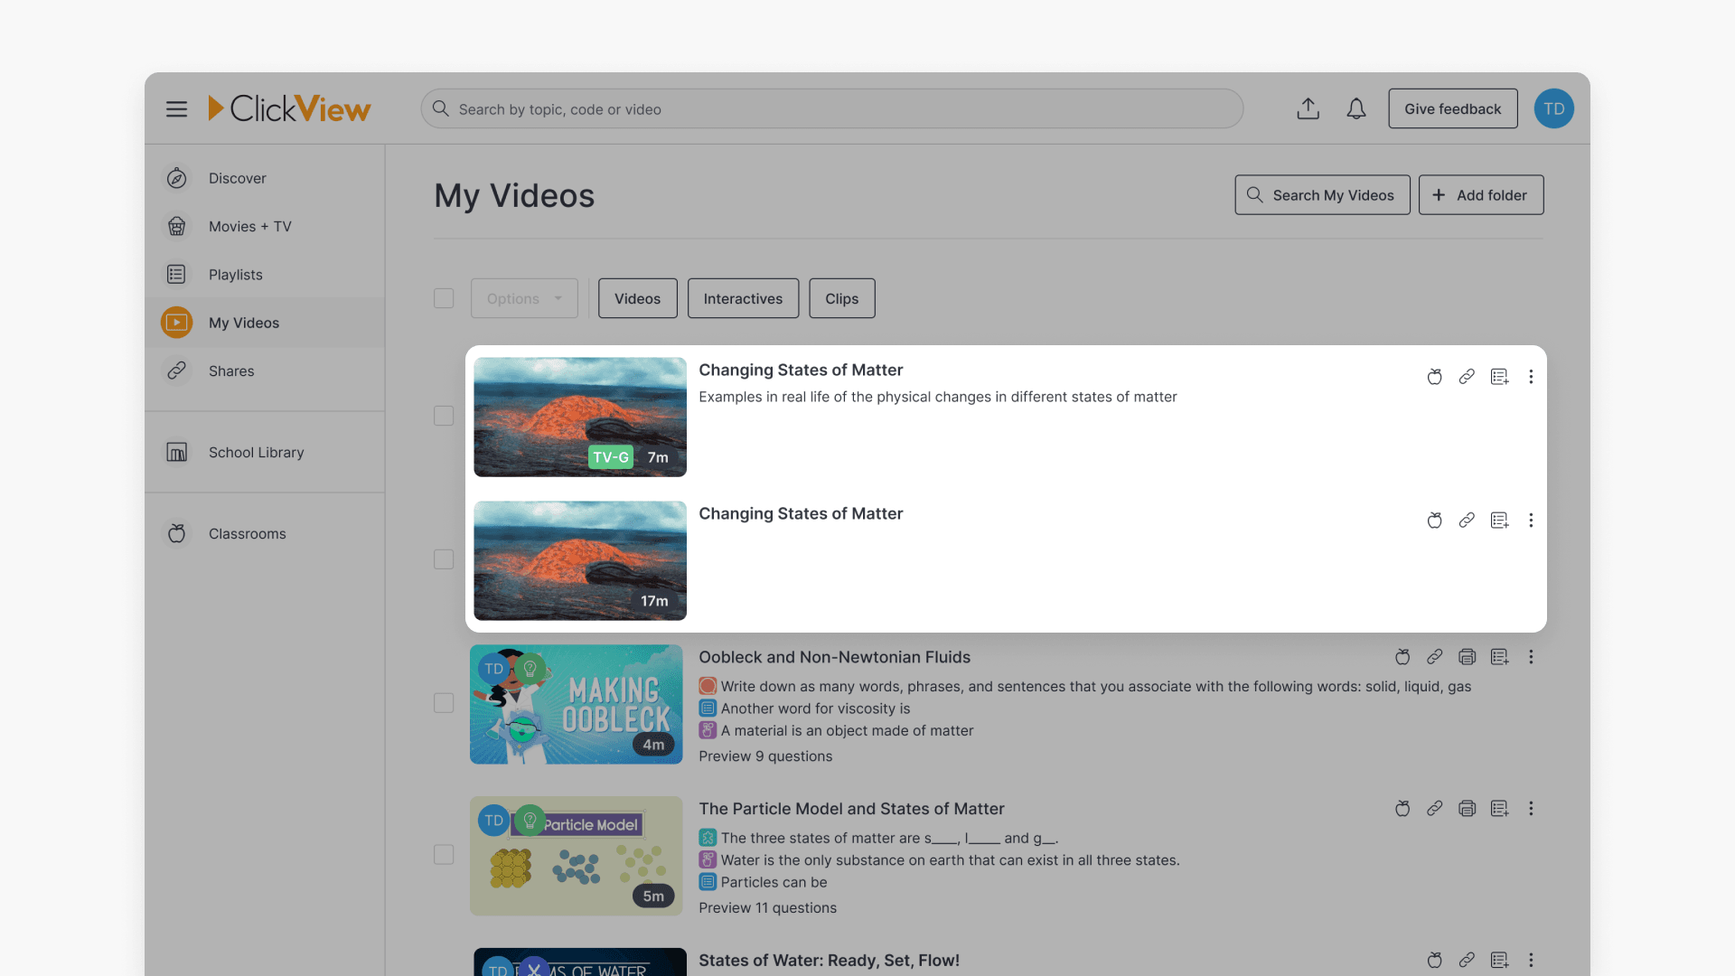This screenshot has width=1735, height=976.
Task: Tick the select-all checkbox beside Options
Action: coord(444,298)
